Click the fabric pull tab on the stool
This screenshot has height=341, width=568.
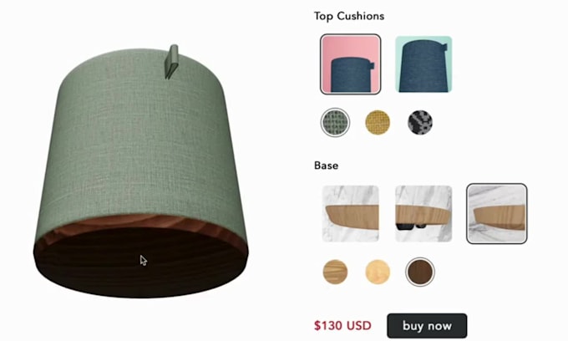[171, 61]
